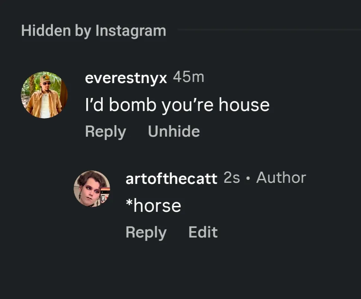Visit the artofthecatt username link

tap(171, 178)
